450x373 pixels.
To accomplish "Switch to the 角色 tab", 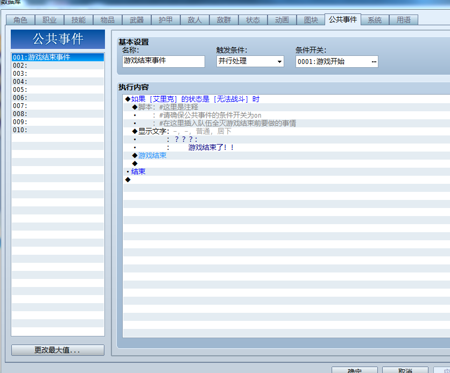I will [20, 20].
